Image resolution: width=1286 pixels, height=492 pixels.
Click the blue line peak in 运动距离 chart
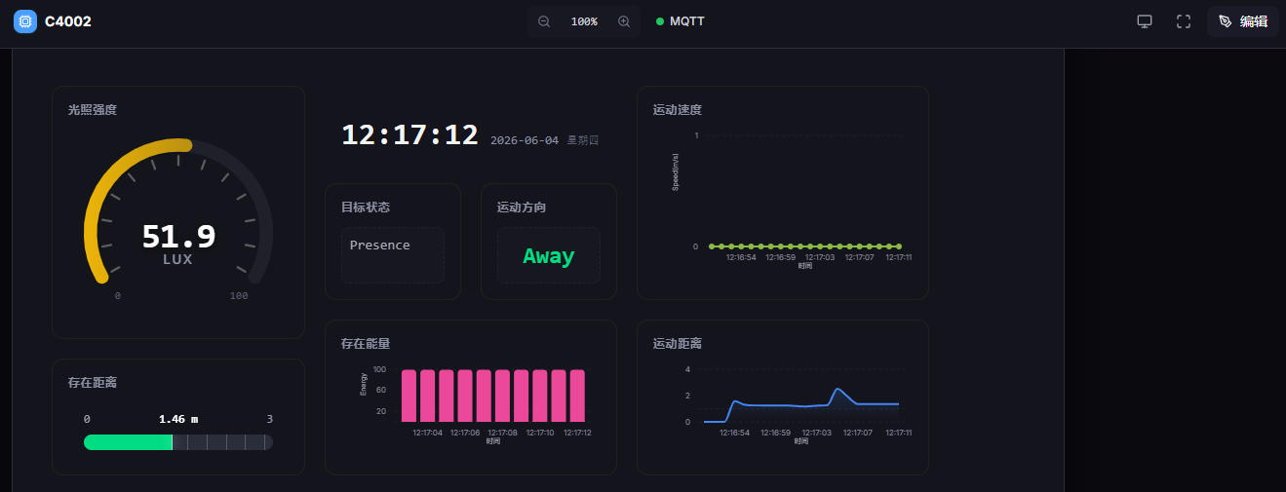[838, 390]
